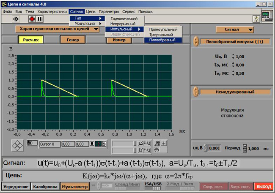Viewport: 275px width, 193px height.
Task: Select the crosshair plus cursor tool
Action: click(x=164, y=143)
